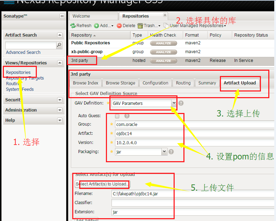
Task: Expand the Help section
Action: 60,120
